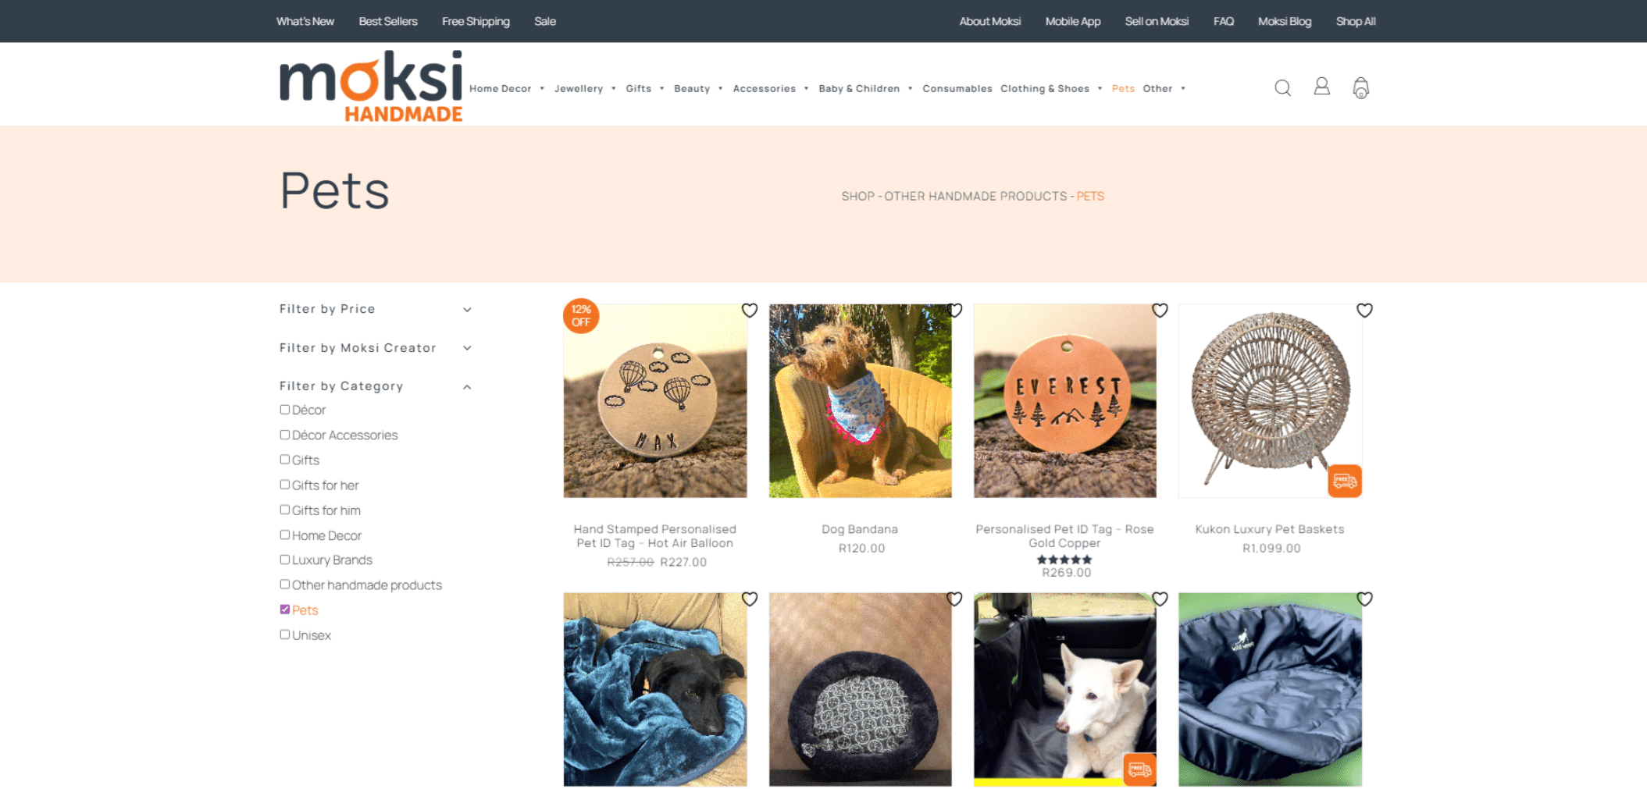Click heart on Rose Gold Copper tag
The height and width of the screenshot is (789, 1647).
click(1160, 311)
